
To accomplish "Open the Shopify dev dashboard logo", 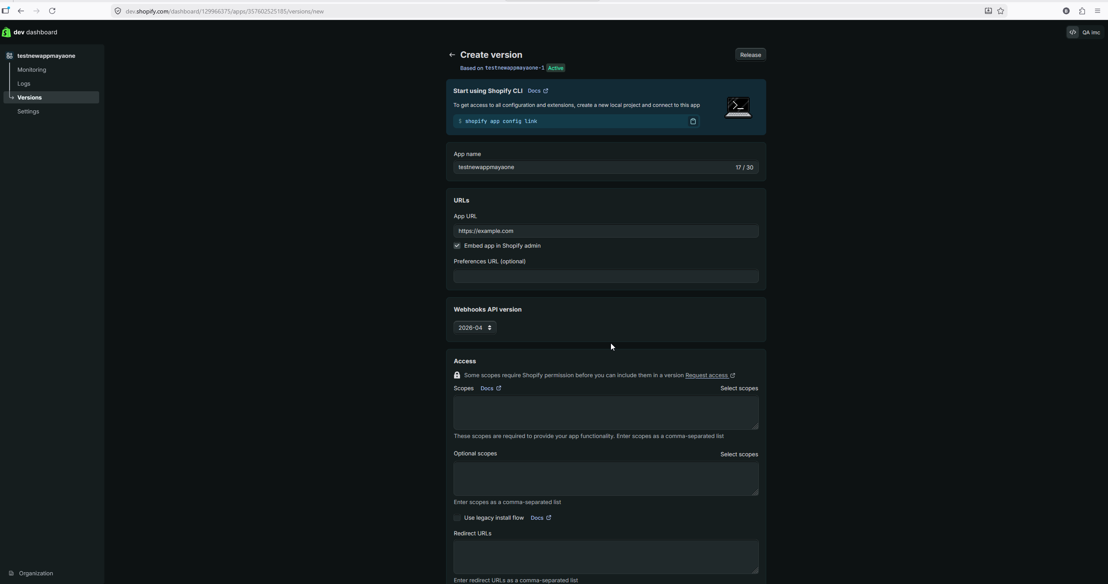I will 6,32.
